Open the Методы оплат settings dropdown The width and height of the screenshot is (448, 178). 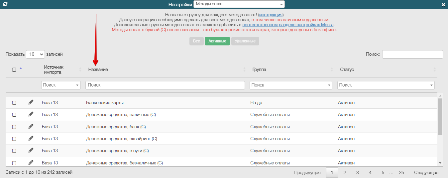(239, 4)
